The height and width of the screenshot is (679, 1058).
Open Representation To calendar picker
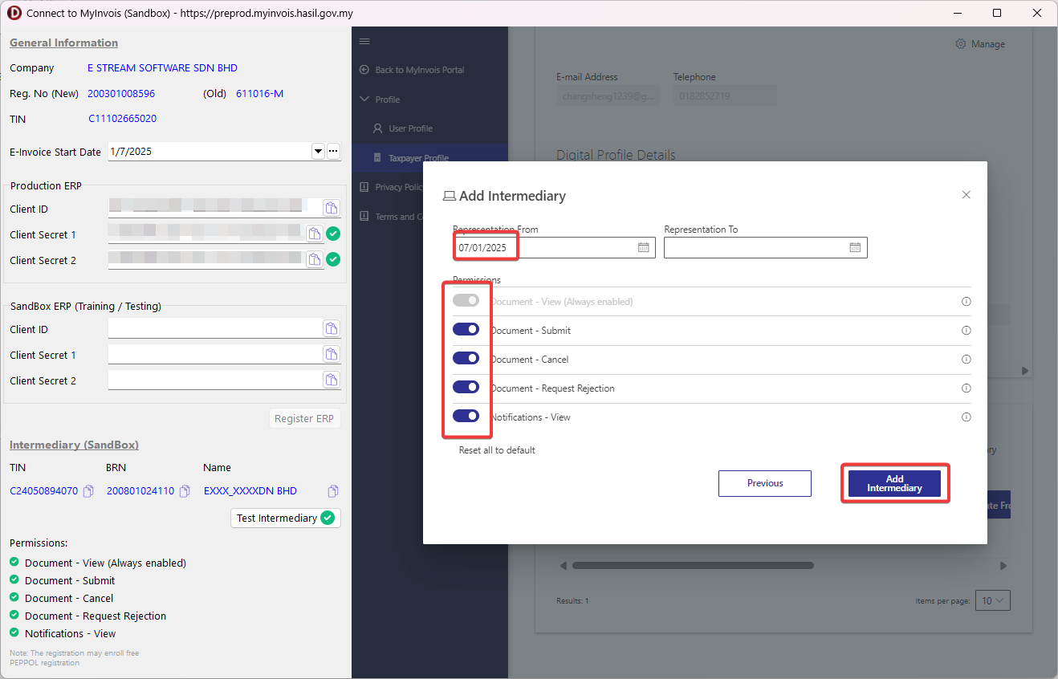coord(855,248)
